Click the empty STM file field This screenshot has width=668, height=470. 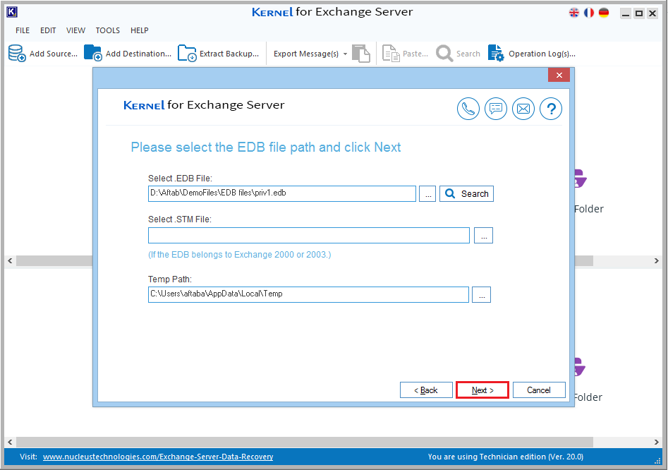point(309,235)
